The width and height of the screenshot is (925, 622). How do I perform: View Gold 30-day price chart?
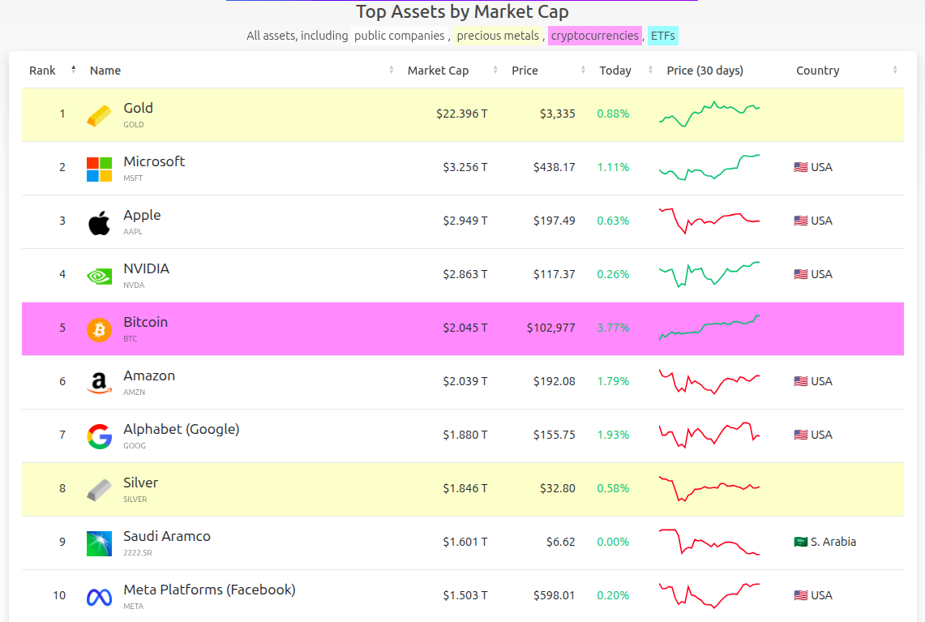pos(709,114)
